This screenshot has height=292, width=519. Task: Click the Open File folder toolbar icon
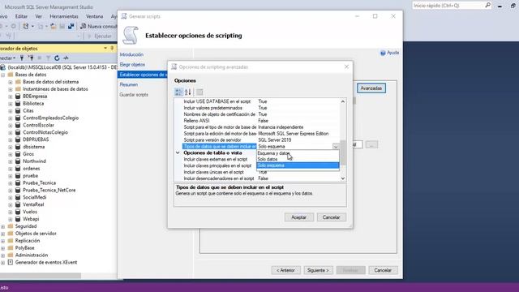tap(54, 26)
